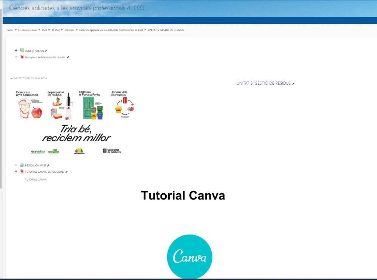The image size is (377, 280).
Task: Click the Canva logo image
Action: 190,257
